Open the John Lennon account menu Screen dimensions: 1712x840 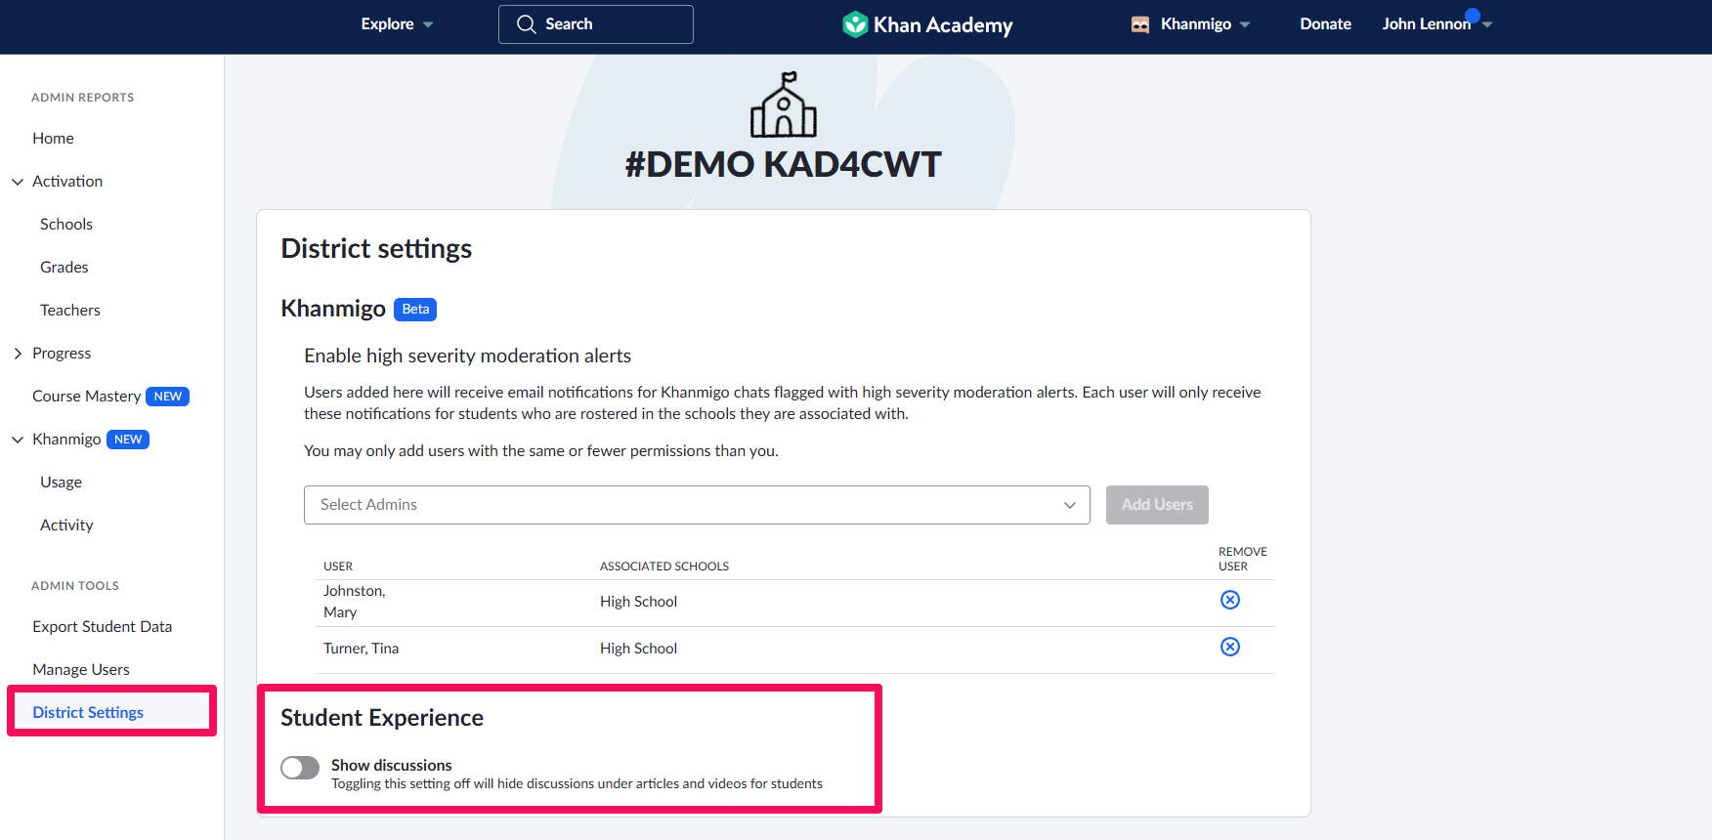[1437, 24]
